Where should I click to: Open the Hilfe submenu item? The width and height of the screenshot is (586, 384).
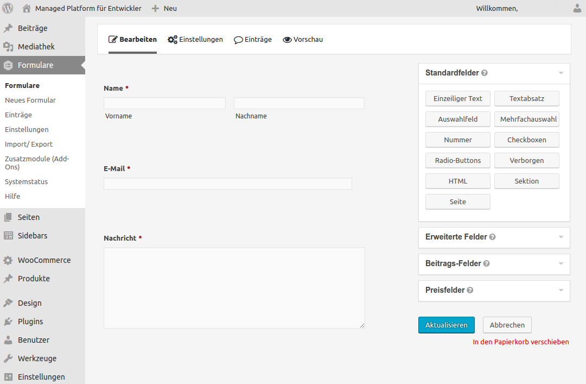pyautogui.click(x=12, y=196)
